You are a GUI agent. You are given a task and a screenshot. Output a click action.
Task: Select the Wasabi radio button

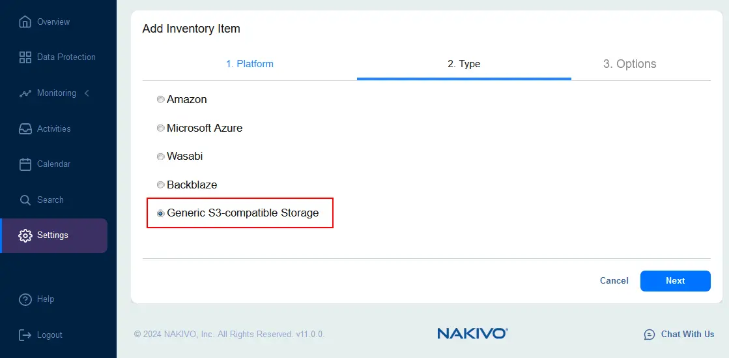point(160,157)
